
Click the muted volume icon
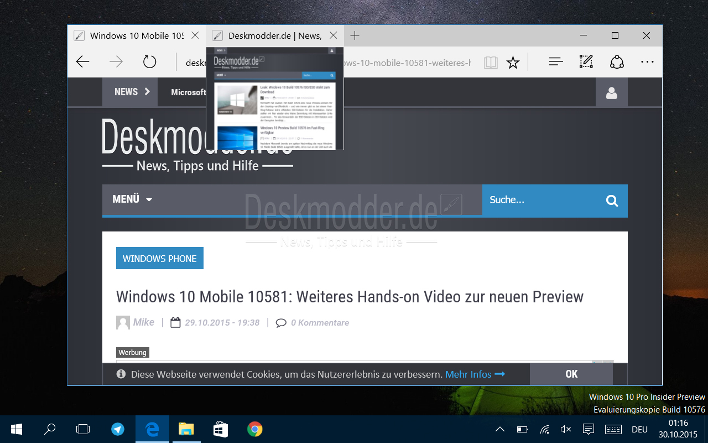click(x=565, y=429)
